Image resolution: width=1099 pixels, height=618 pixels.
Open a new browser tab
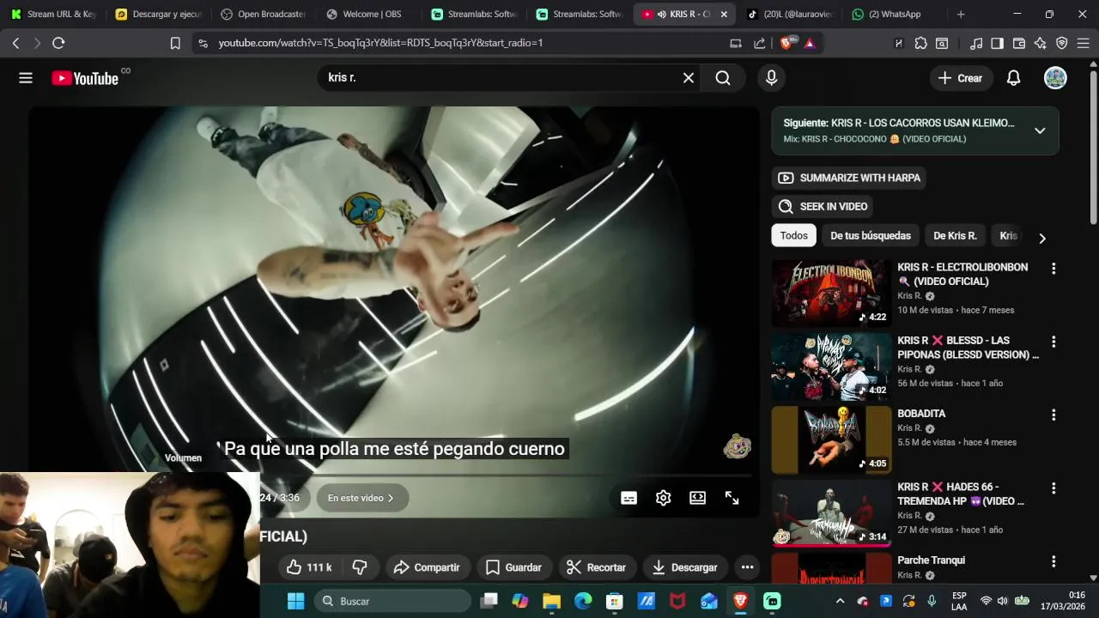[x=961, y=14]
